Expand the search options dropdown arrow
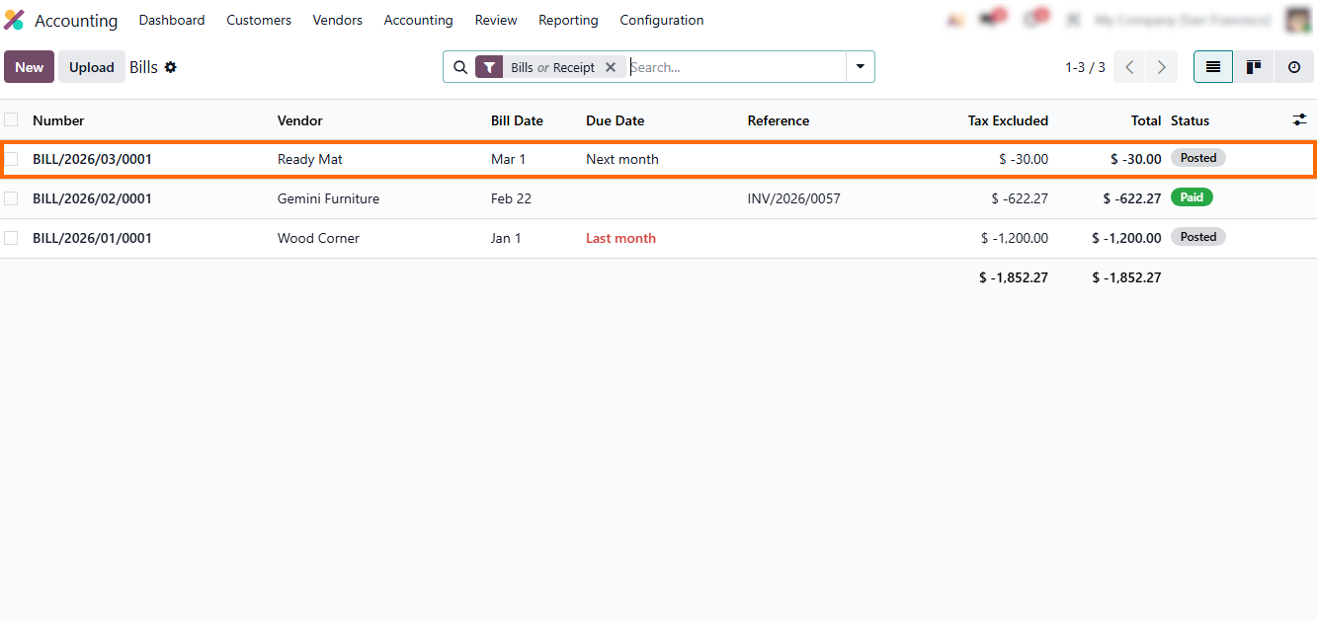 click(x=860, y=67)
